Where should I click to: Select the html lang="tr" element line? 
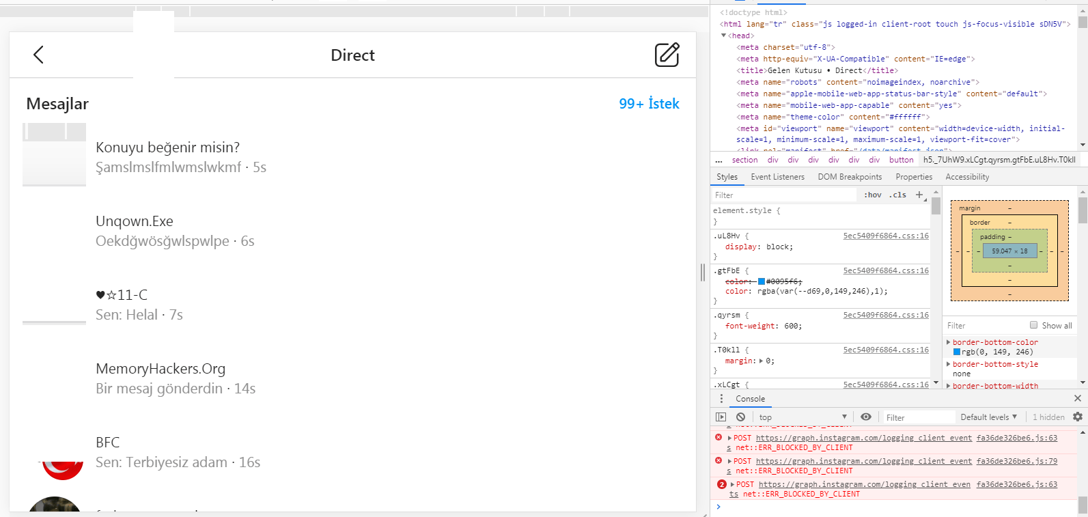[x=895, y=24]
